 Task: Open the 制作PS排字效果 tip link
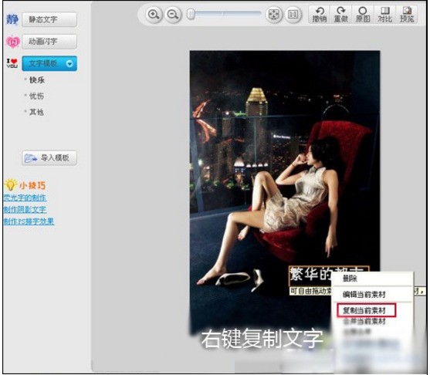pyautogui.click(x=29, y=221)
